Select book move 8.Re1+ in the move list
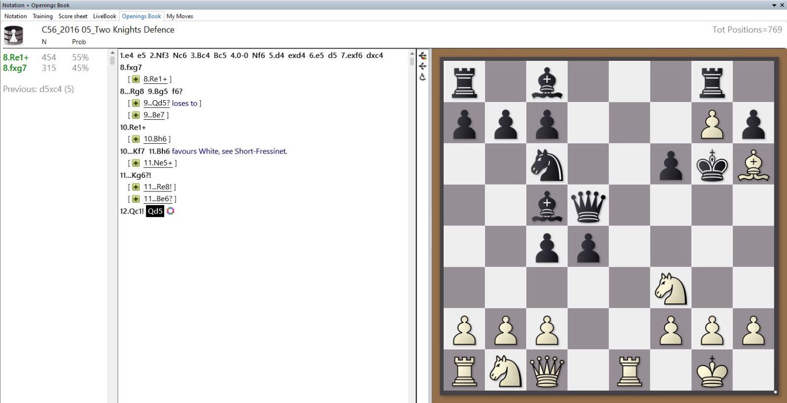 tap(16, 57)
